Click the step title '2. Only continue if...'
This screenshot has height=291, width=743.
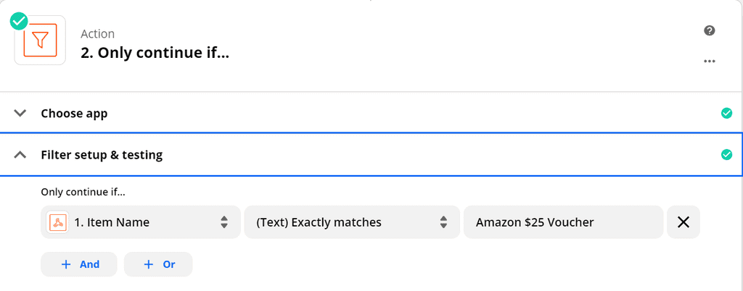pos(155,53)
